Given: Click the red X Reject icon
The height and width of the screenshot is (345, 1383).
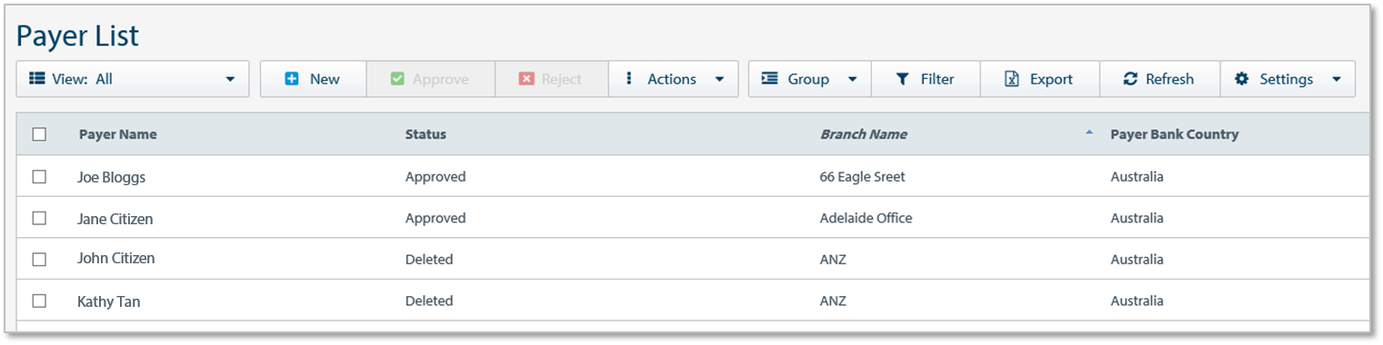Looking at the screenshot, I should point(526,79).
